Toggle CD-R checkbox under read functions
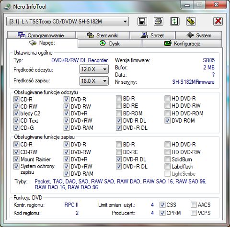Image resolution: width=230 pixels, height=227 pixels. pyautogui.click(x=16, y=99)
